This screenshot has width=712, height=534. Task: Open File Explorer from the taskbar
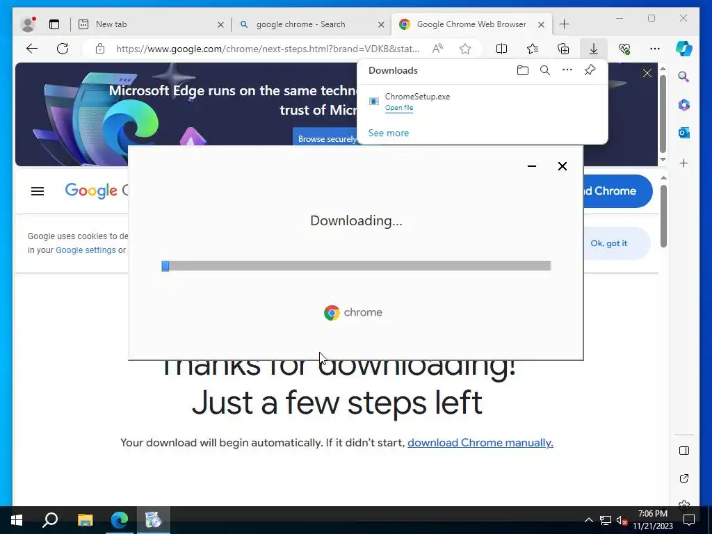(85, 520)
